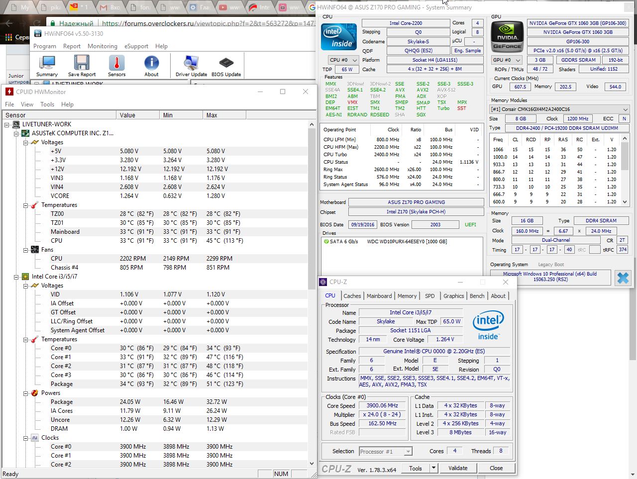The width and height of the screenshot is (637, 479).
Task: Click the thermometer icon of ASUSTeK Temperatures
Action: (x=34, y=205)
